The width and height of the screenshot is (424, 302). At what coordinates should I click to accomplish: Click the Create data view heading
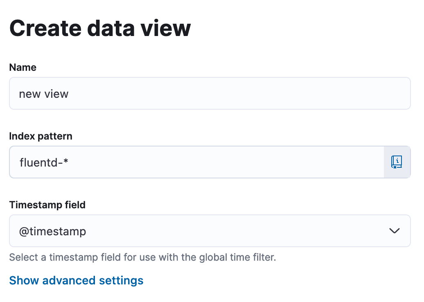(x=100, y=28)
